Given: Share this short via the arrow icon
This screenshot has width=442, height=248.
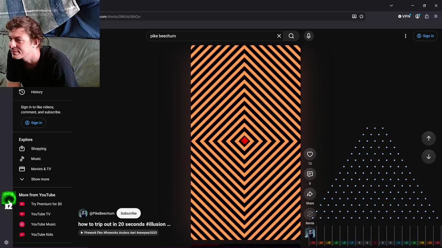Looking at the screenshot, I should [x=310, y=194].
